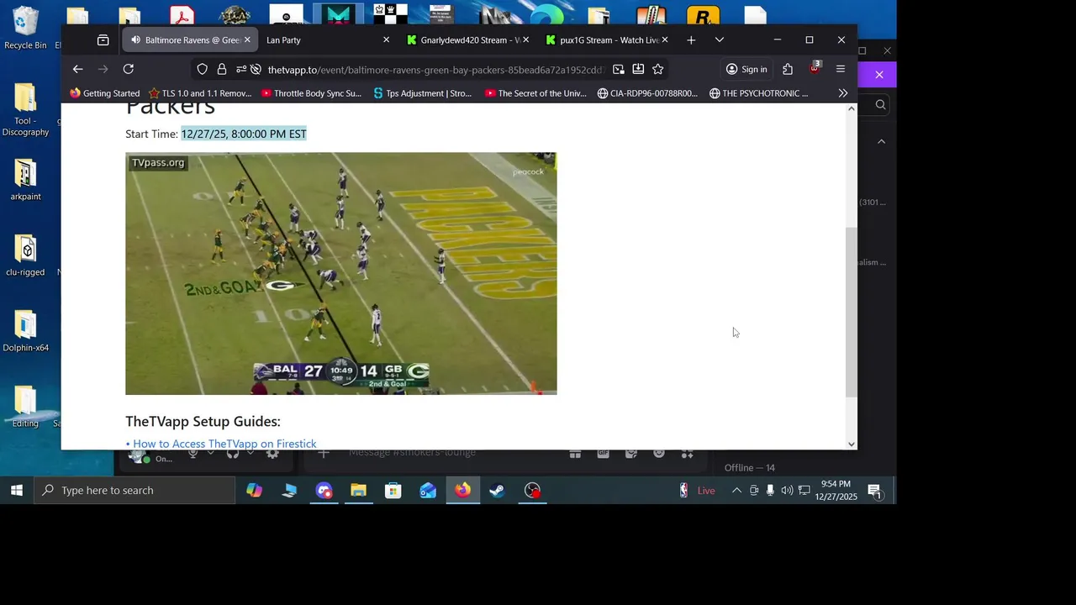1076x605 pixels.
Task: Show hidden system tray icons
Action: pyautogui.click(x=736, y=491)
